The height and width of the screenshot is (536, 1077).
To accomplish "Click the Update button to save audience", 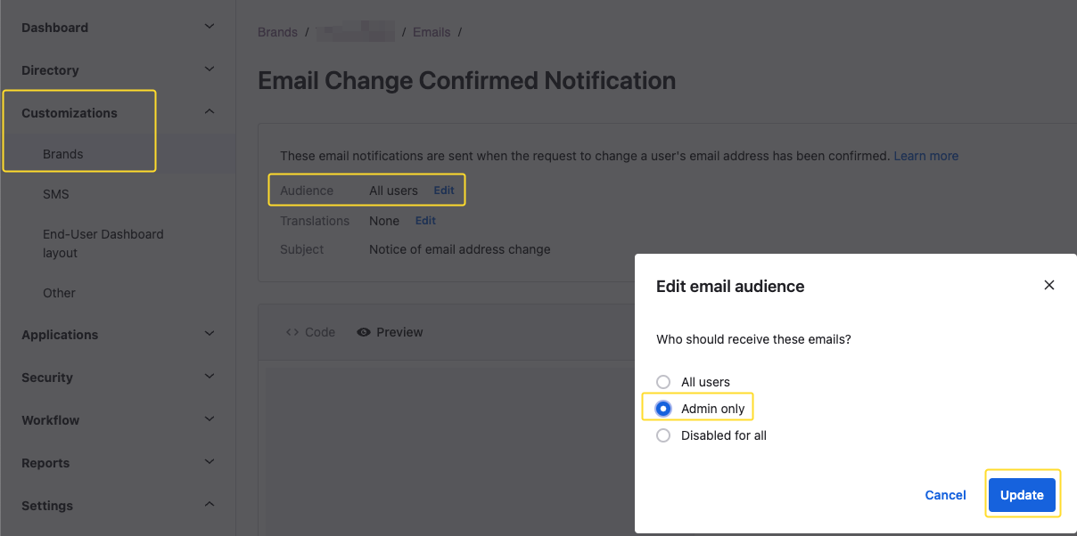I will (1022, 494).
